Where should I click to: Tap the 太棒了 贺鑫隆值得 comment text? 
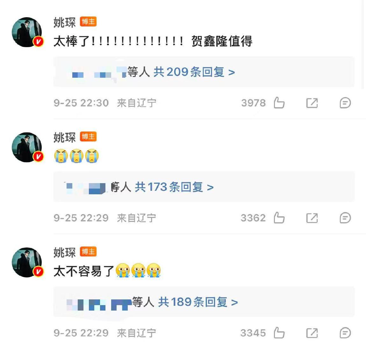pos(153,41)
